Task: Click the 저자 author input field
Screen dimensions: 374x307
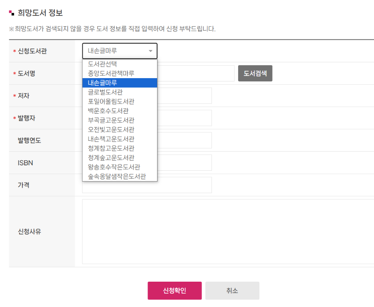Action: [x=187, y=96]
